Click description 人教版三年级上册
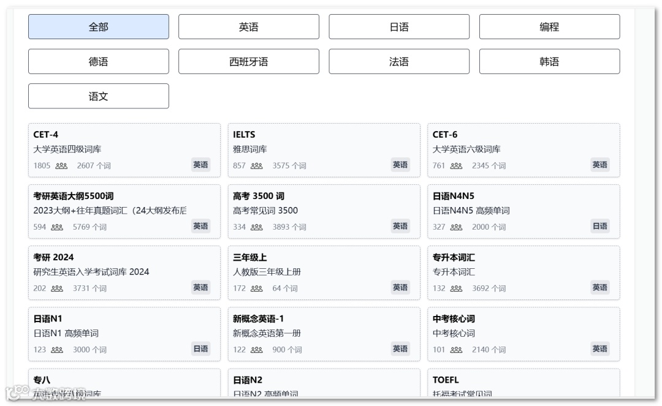The width and height of the screenshot is (662, 406). click(267, 272)
